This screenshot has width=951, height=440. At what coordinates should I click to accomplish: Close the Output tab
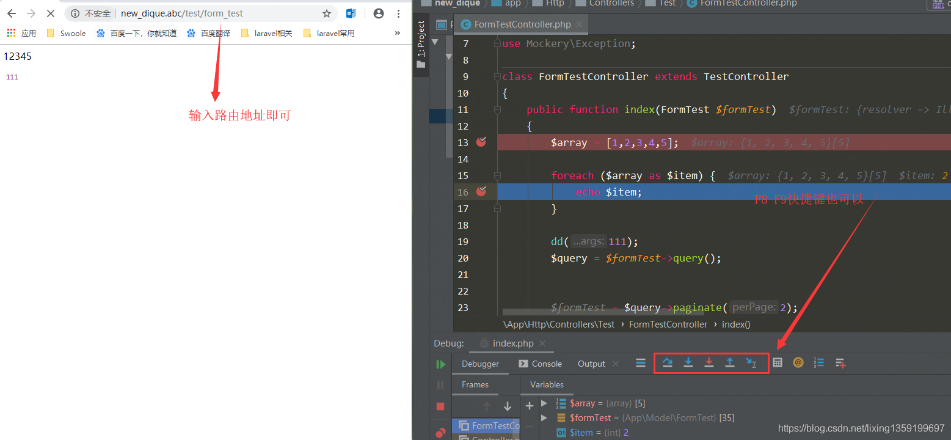point(616,364)
